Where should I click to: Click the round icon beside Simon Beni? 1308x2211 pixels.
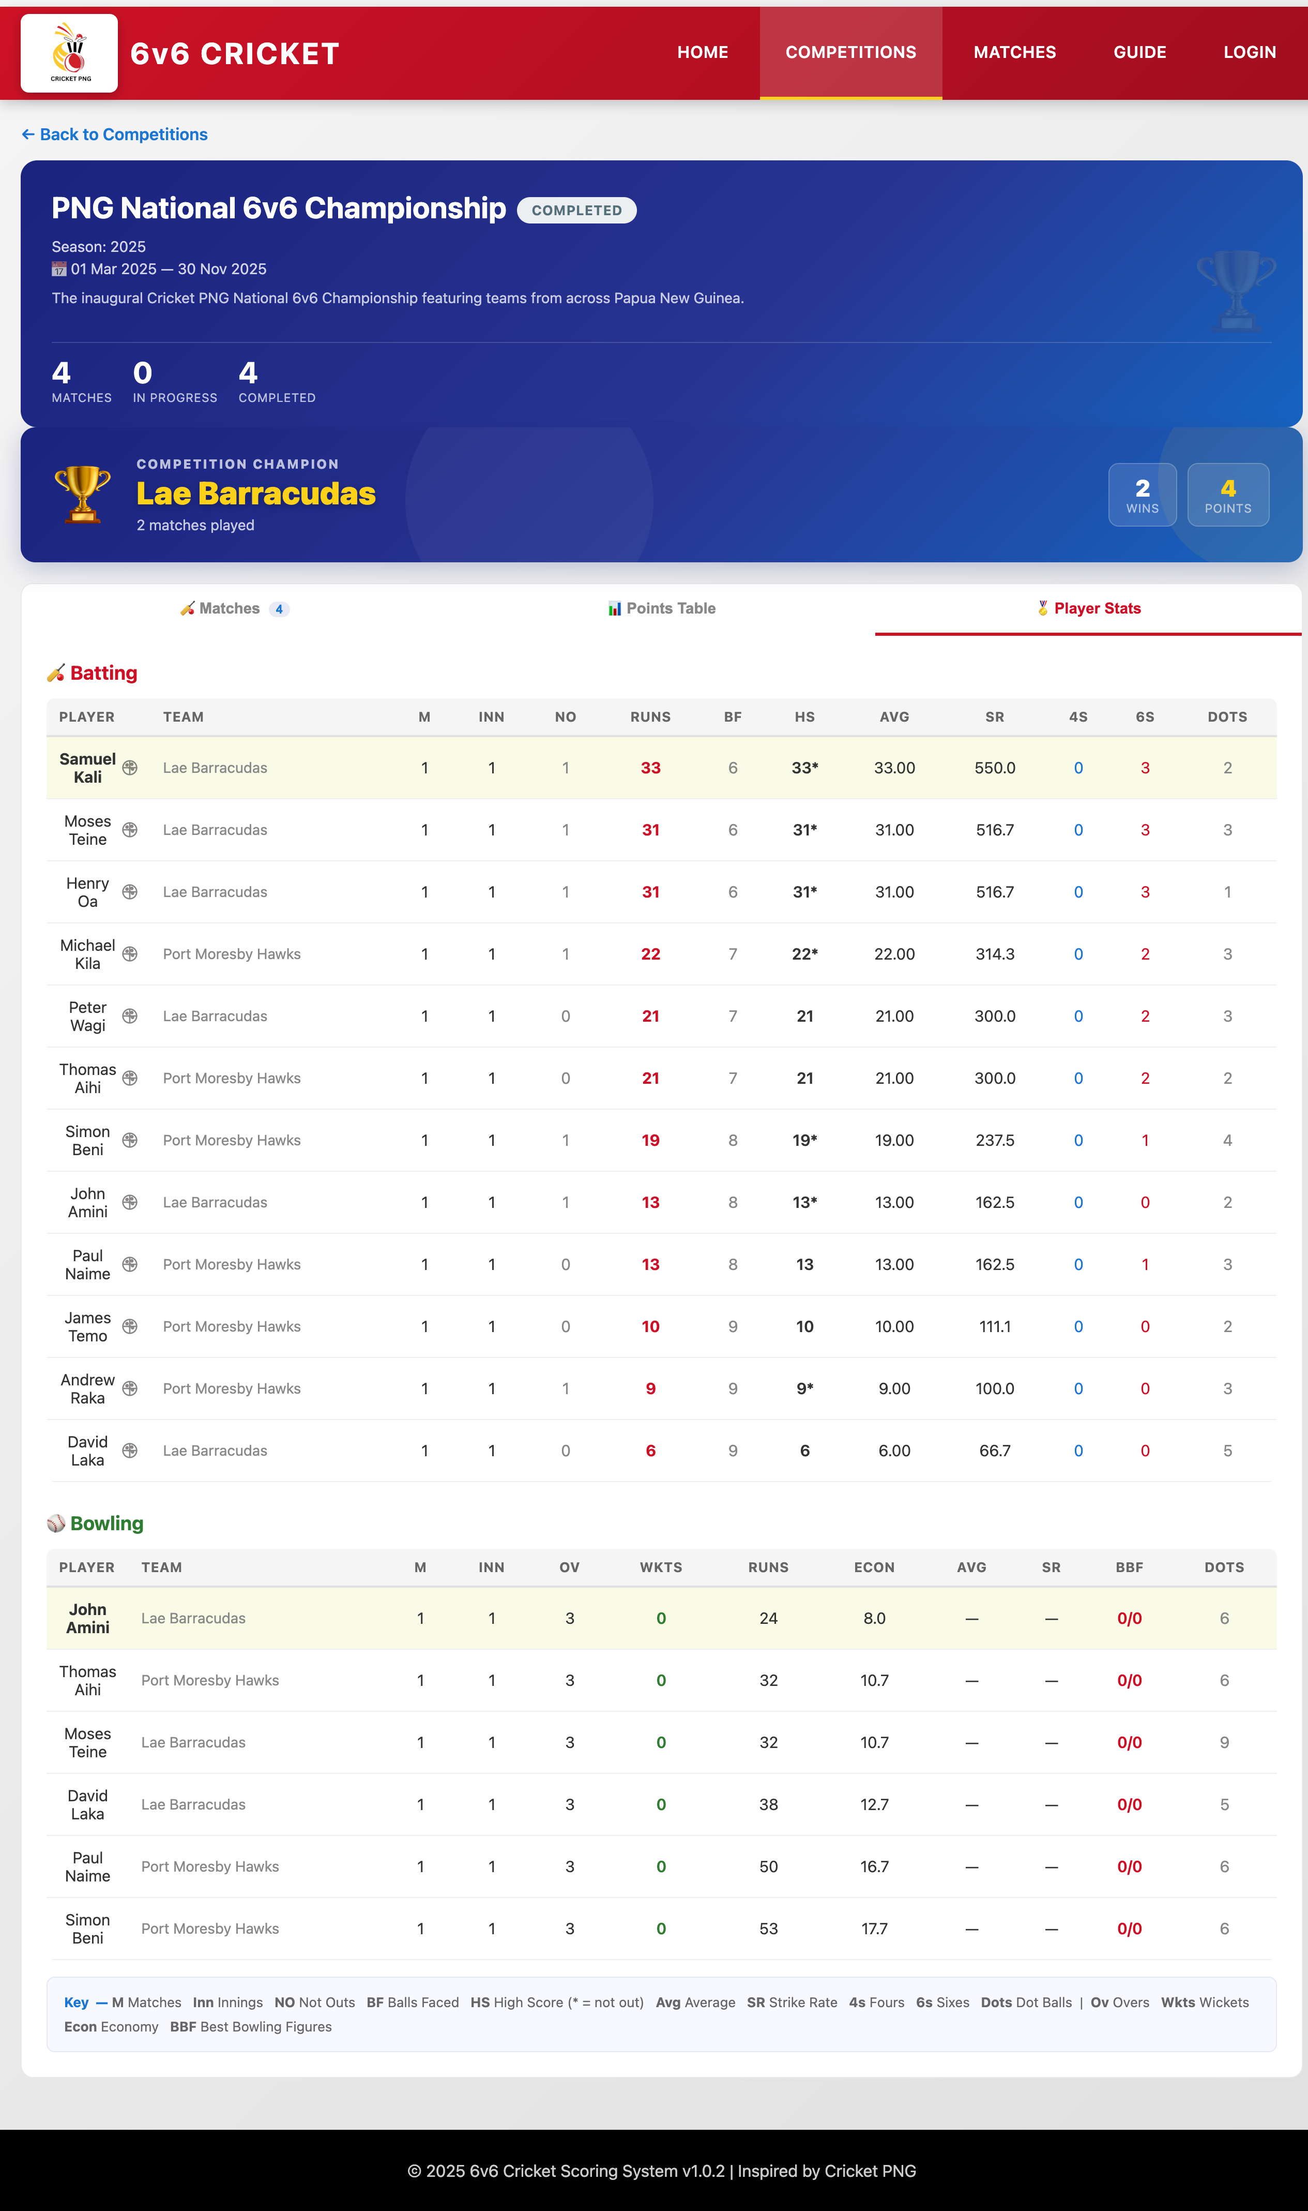tap(130, 1140)
